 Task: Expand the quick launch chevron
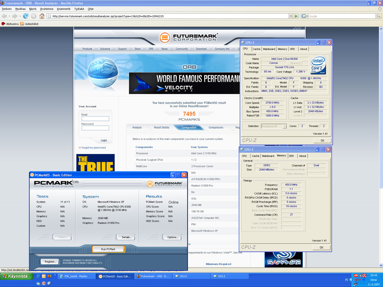[x=55, y=275]
